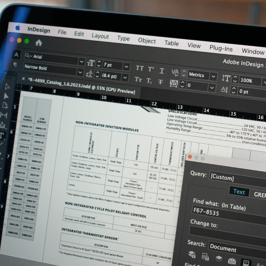266x266 pixels.
Task: Click the 100% vertical scale field
Action: pos(250,81)
